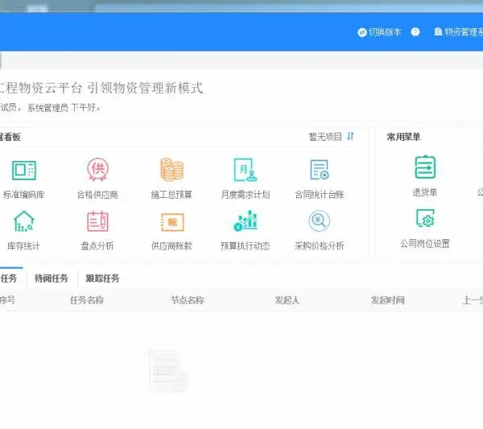Open the 退货单 shortcut icon
The width and height of the screenshot is (483, 429).
coord(425,167)
